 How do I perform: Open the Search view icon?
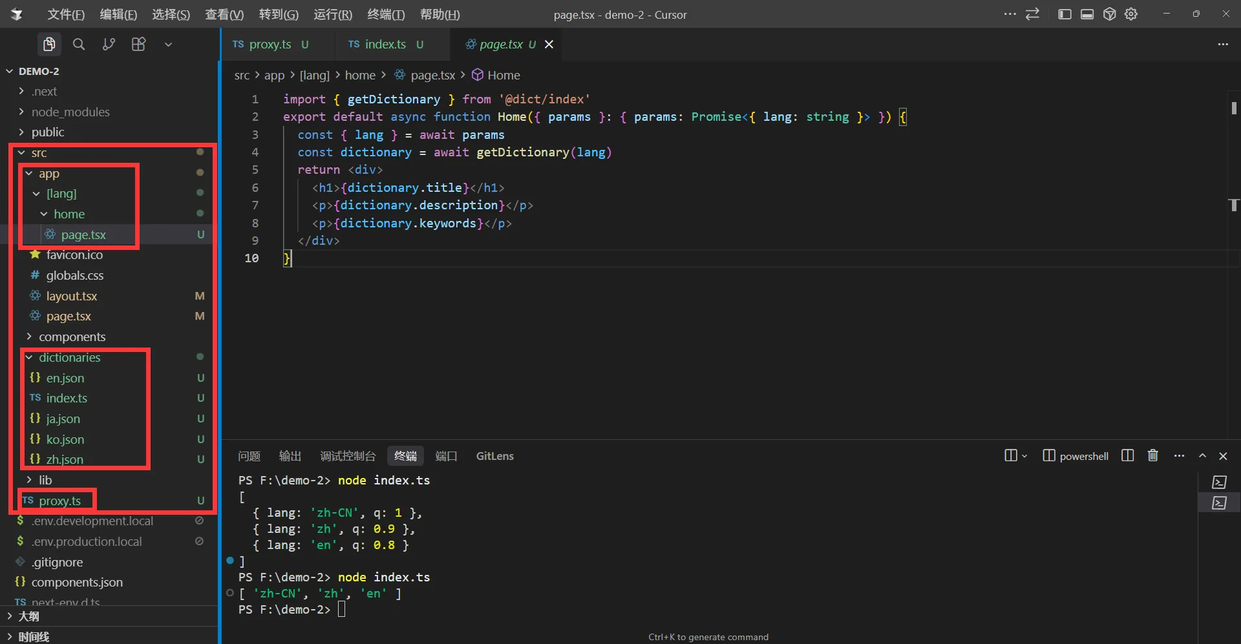point(79,44)
